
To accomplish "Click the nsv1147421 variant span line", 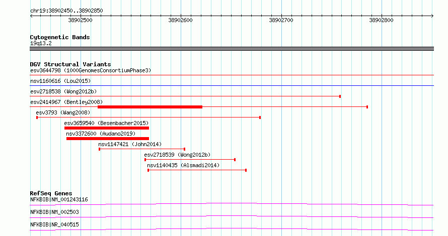I will [x=142, y=149].
